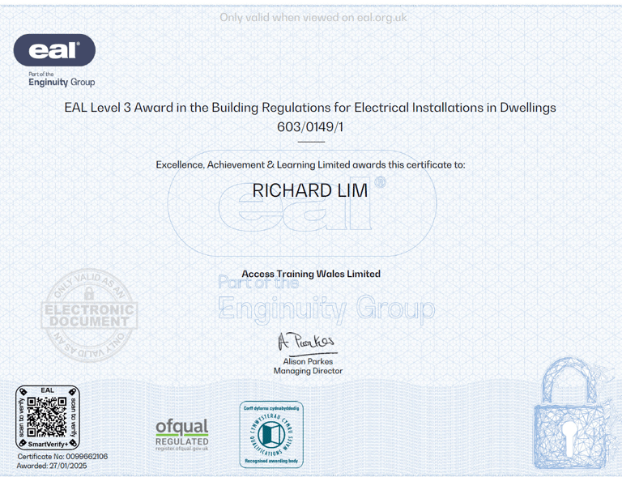
Task: Click the SmartVerify+ QR code
Action: (x=48, y=418)
